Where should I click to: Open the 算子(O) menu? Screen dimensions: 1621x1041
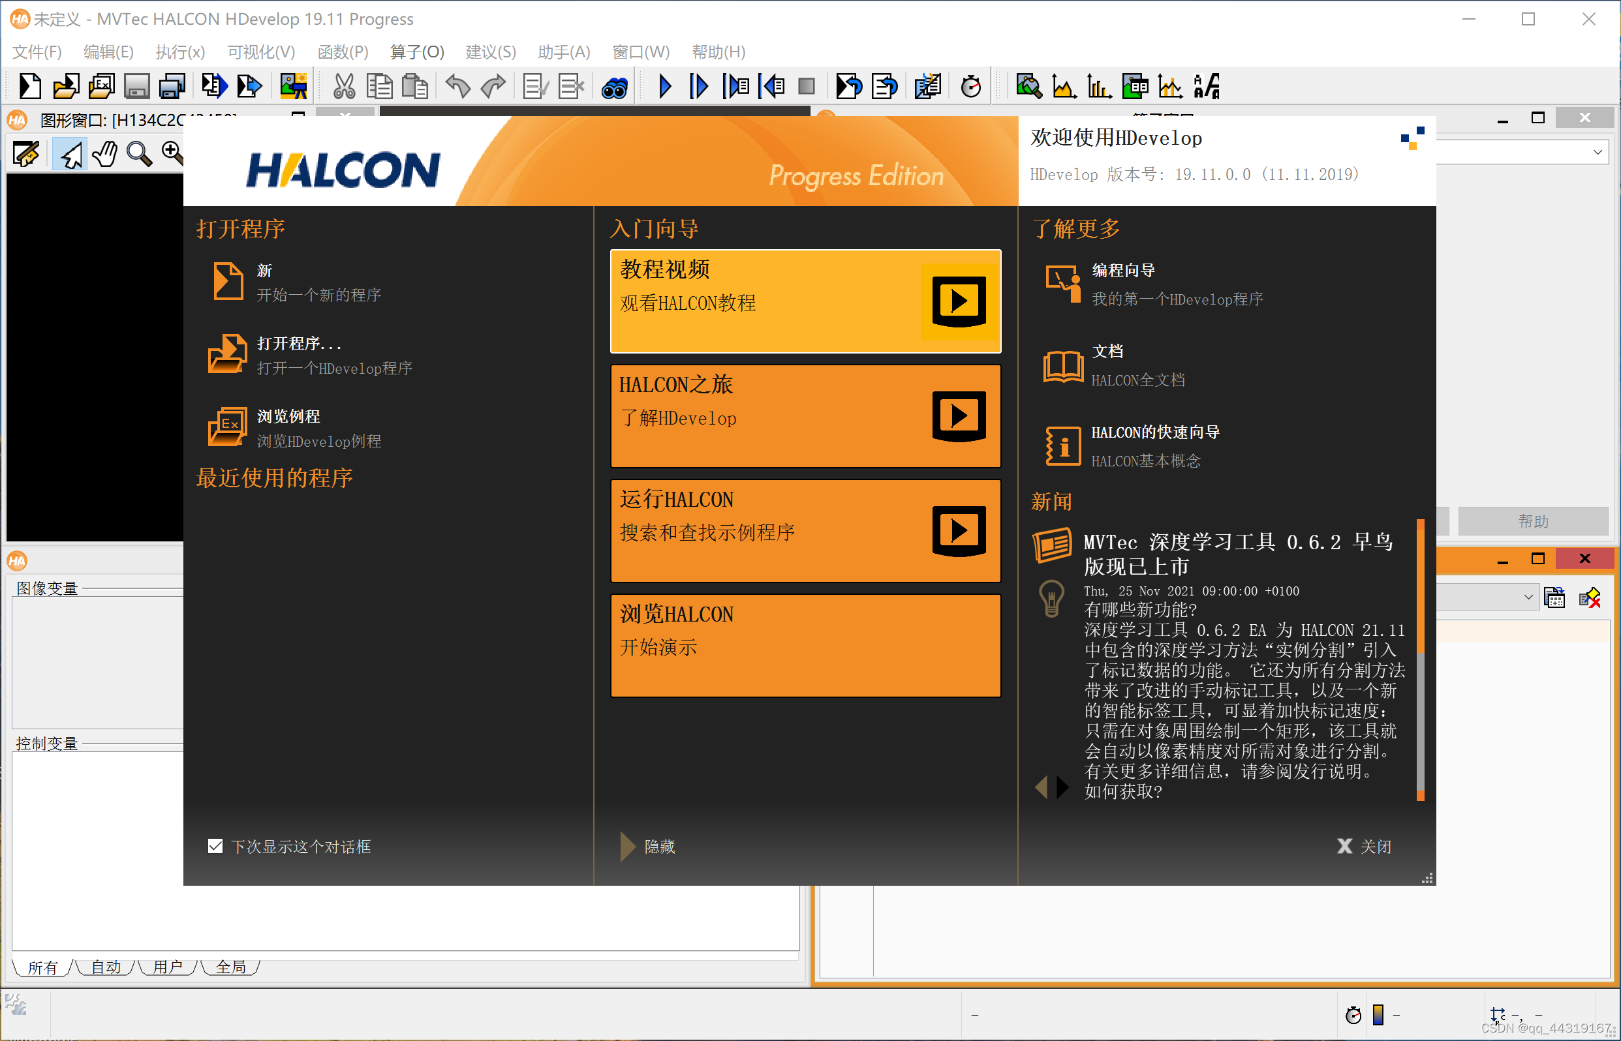click(x=416, y=52)
